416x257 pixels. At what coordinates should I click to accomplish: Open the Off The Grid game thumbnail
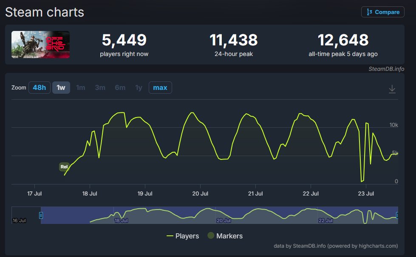click(41, 45)
